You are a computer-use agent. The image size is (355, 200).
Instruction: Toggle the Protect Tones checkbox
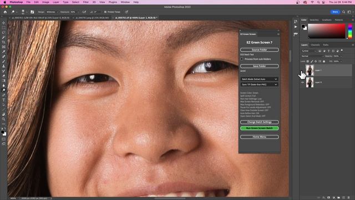click(x=105, y=12)
